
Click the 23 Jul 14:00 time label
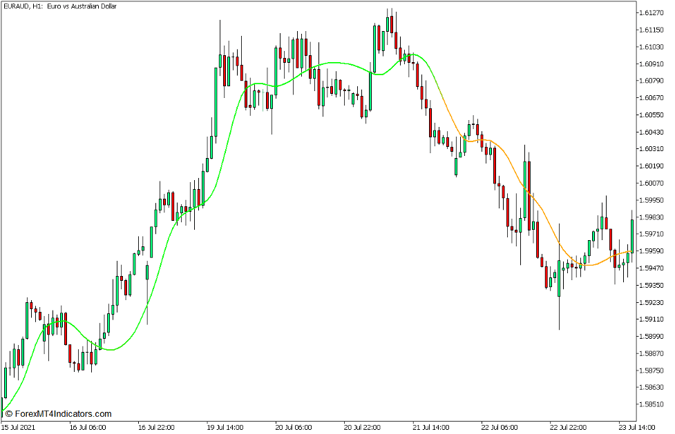click(x=636, y=428)
